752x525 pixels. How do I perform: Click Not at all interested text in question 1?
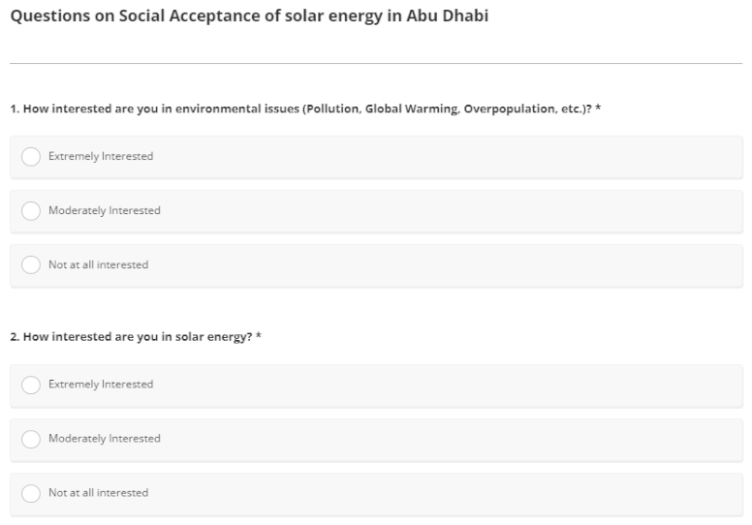(99, 265)
